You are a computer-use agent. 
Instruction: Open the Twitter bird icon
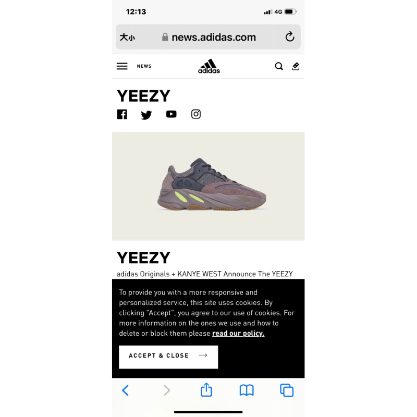tap(146, 115)
